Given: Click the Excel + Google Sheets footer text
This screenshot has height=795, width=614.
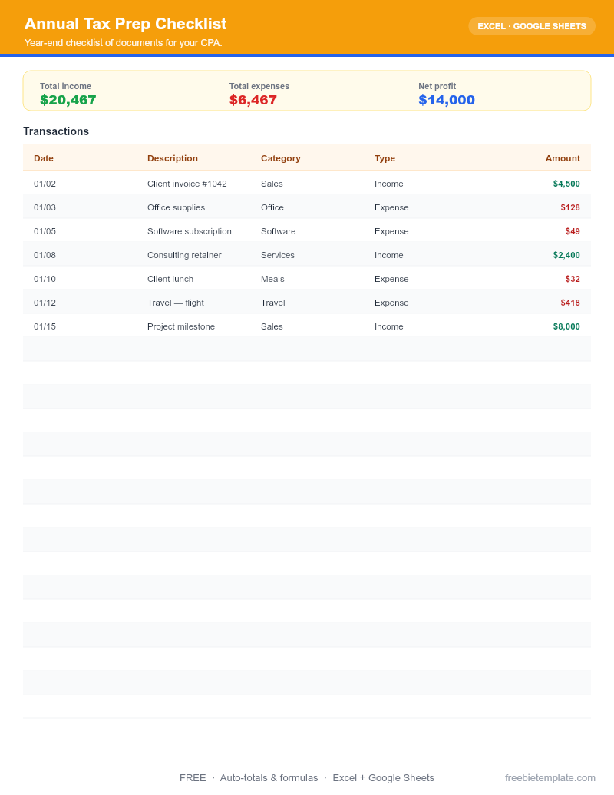Looking at the screenshot, I should click(x=384, y=778).
